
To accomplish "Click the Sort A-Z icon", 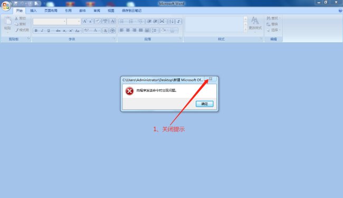I will click(x=171, y=21).
